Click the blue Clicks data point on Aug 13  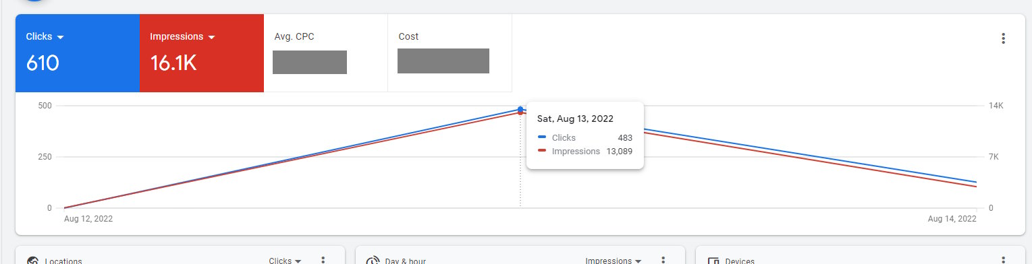coord(520,110)
